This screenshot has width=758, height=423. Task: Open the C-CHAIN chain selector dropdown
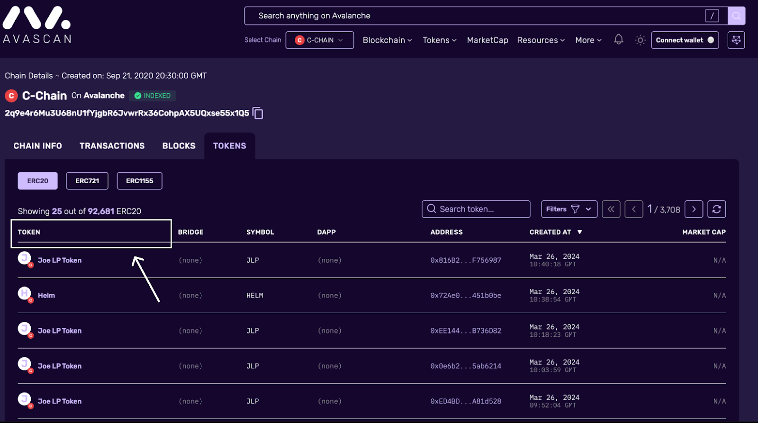[x=320, y=40]
